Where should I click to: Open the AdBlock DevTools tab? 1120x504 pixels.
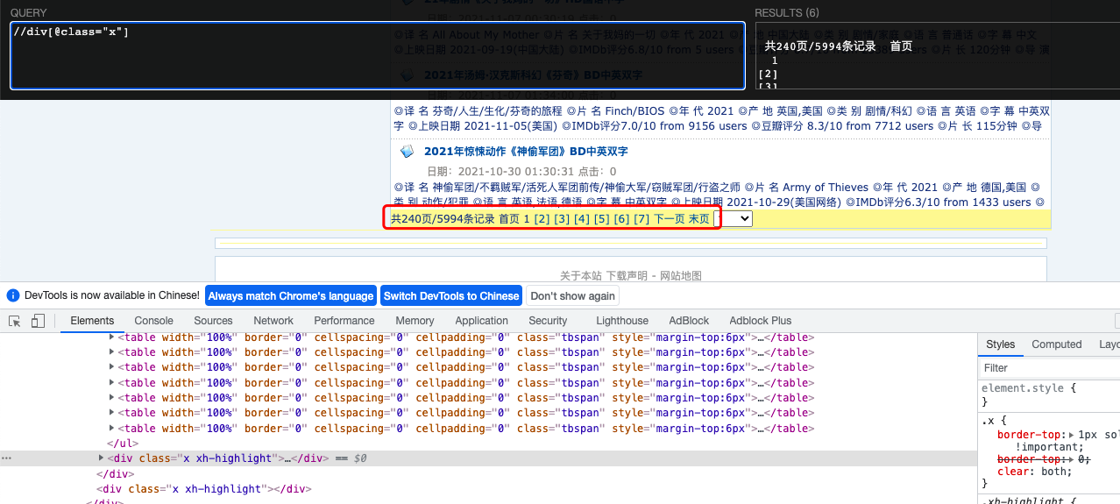pyautogui.click(x=689, y=321)
